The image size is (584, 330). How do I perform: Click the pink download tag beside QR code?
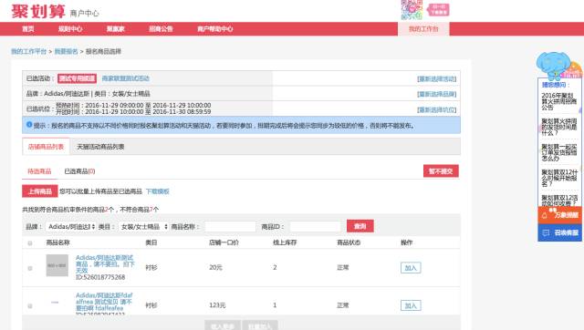click(x=438, y=10)
